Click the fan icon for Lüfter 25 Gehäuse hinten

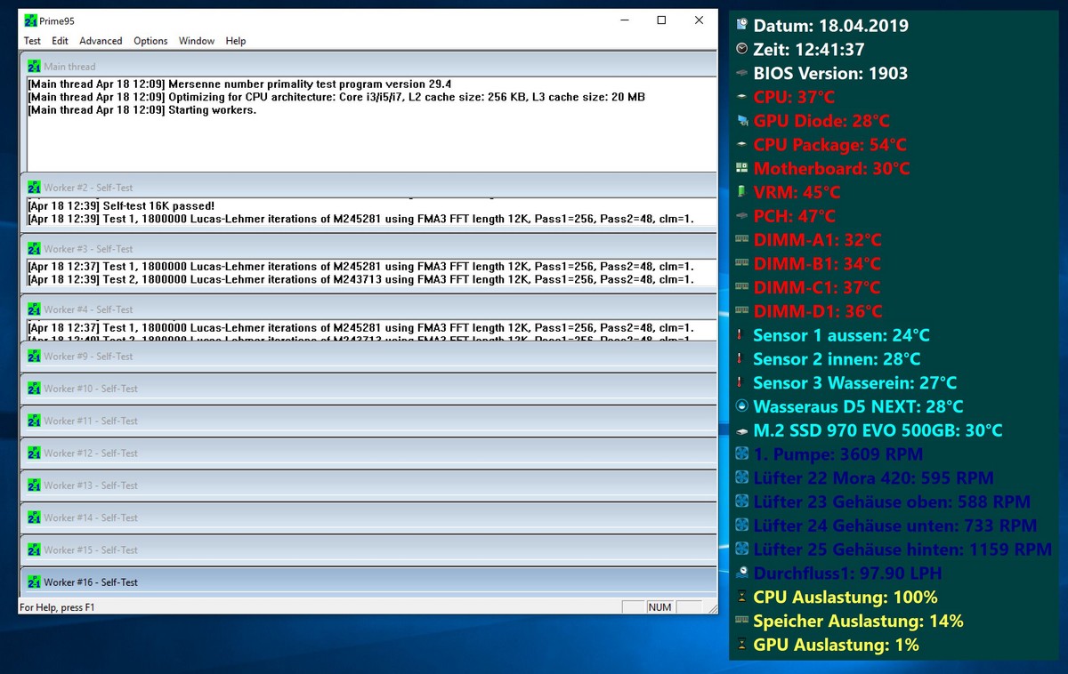[x=742, y=550]
